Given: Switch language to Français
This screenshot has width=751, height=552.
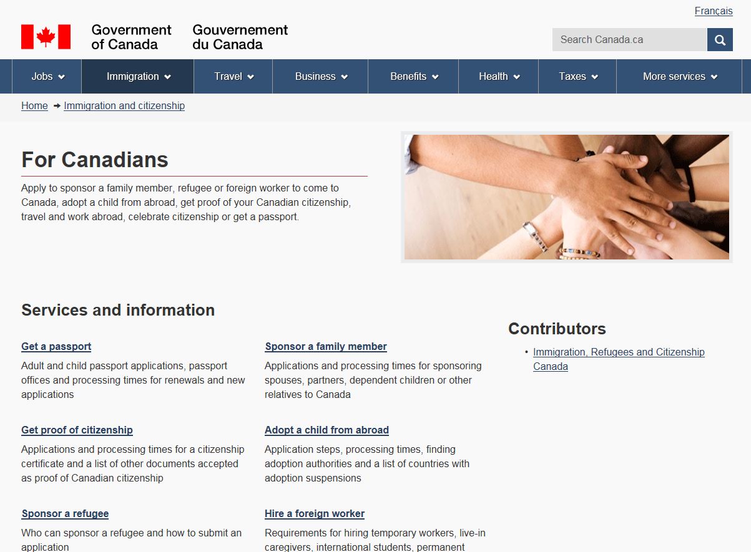Looking at the screenshot, I should (x=714, y=11).
